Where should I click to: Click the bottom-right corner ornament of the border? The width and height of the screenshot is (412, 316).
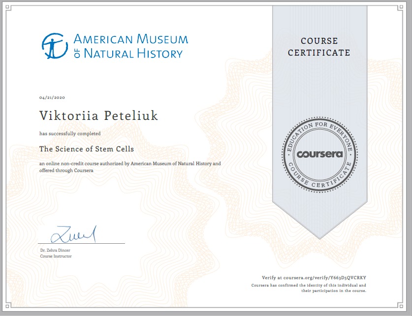click(x=400, y=306)
